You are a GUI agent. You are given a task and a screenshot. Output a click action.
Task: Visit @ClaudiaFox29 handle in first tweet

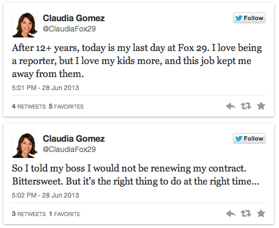click(x=69, y=29)
